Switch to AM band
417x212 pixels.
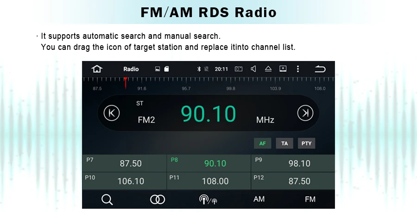pyautogui.click(x=259, y=199)
